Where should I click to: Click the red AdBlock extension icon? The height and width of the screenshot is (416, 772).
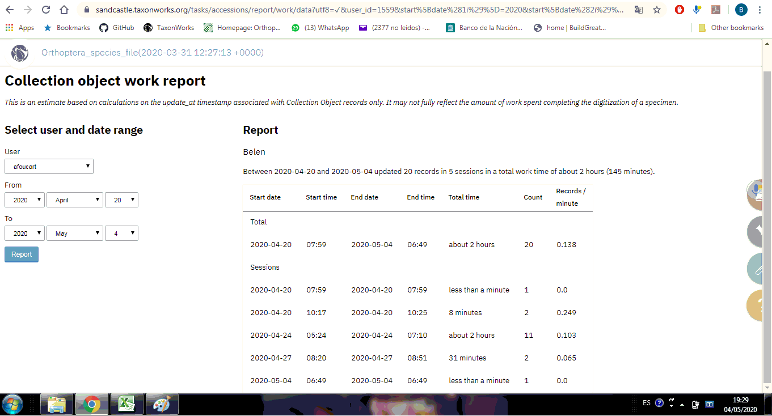(679, 10)
